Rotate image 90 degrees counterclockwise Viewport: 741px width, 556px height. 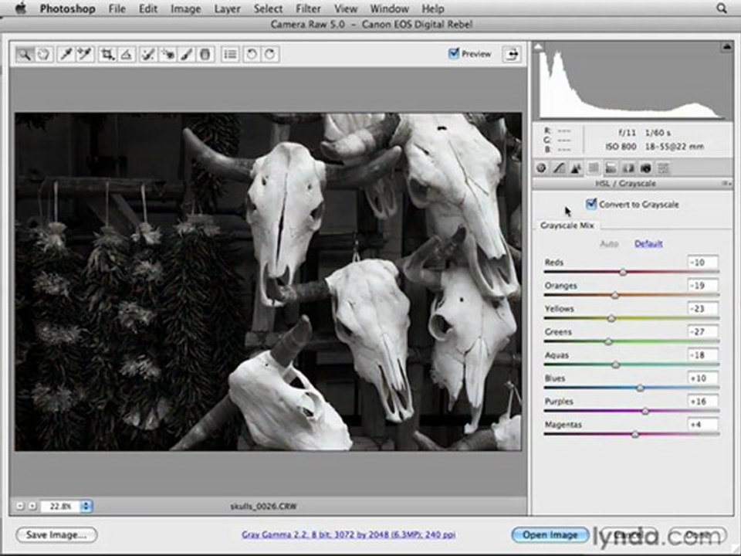(x=252, y=54)
